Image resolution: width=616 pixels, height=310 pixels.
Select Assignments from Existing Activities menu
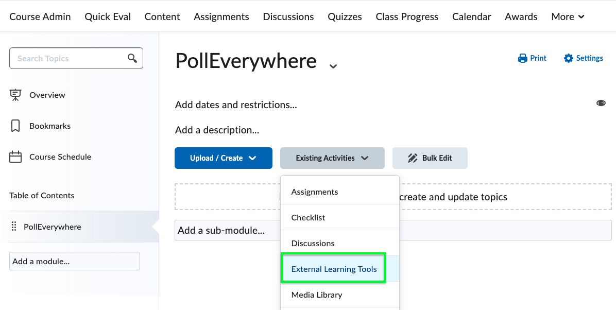340,192
